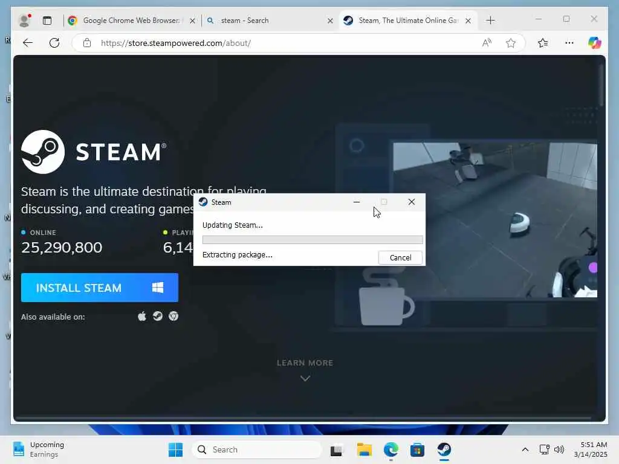Screen dimensions: 619x464
Task: Click the Updating Steam progress bar
Action: click(313, 239)
